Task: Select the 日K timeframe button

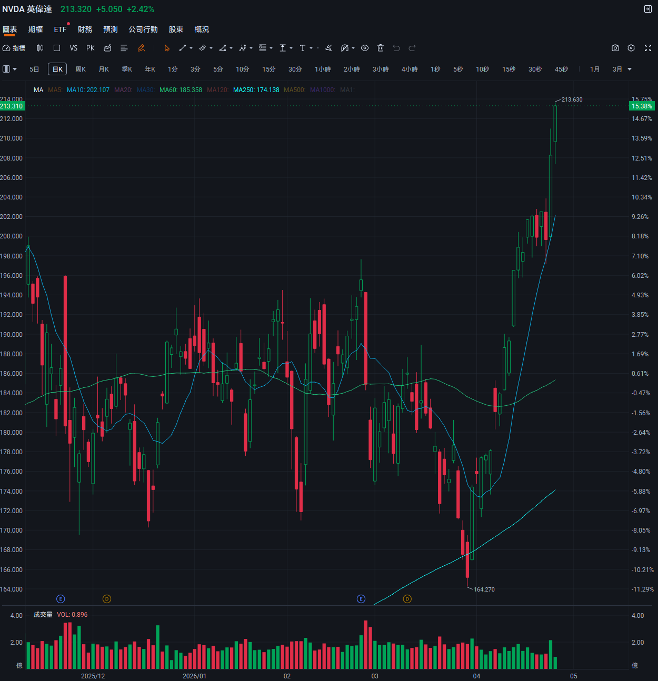Action: coord(57,69)
